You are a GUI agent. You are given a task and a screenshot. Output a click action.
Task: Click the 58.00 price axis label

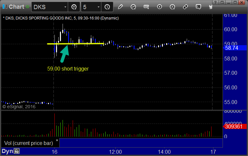click(231, 59)
